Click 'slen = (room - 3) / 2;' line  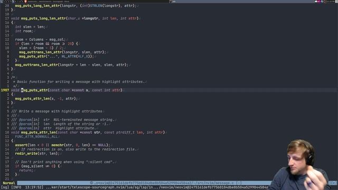click(x=41, y=48)
